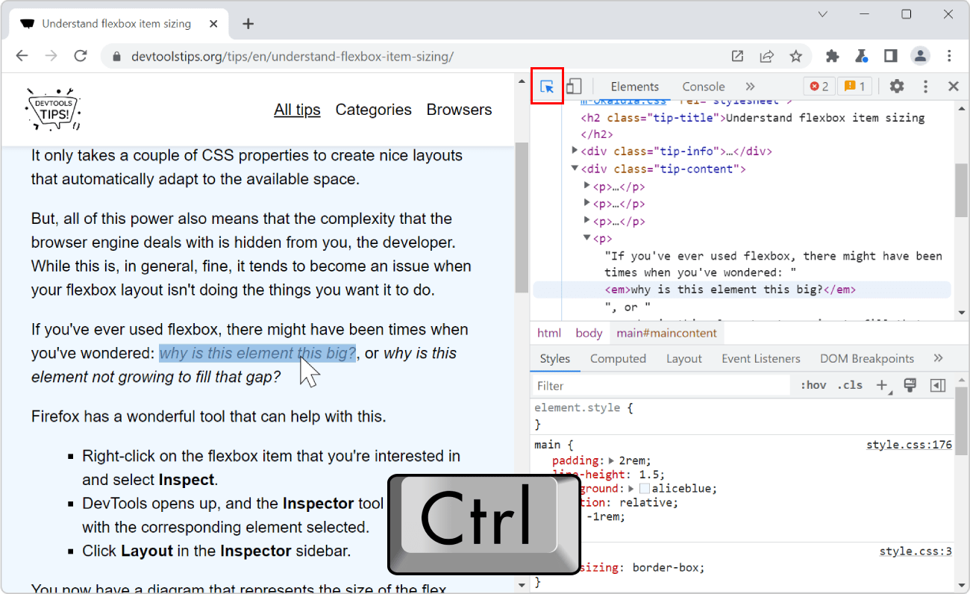Open the Chrome Labs flask icon
The height and width of the screenshot is (594, 970).
tap(862, 56)
